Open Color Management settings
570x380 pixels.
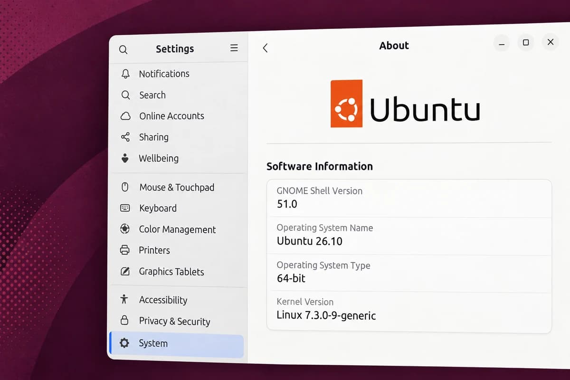(x=178, y=229)
